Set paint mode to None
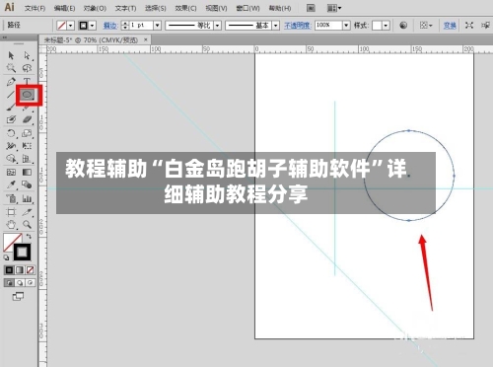The height and width of the screenshot is (367, 493). tap(30, 270)
